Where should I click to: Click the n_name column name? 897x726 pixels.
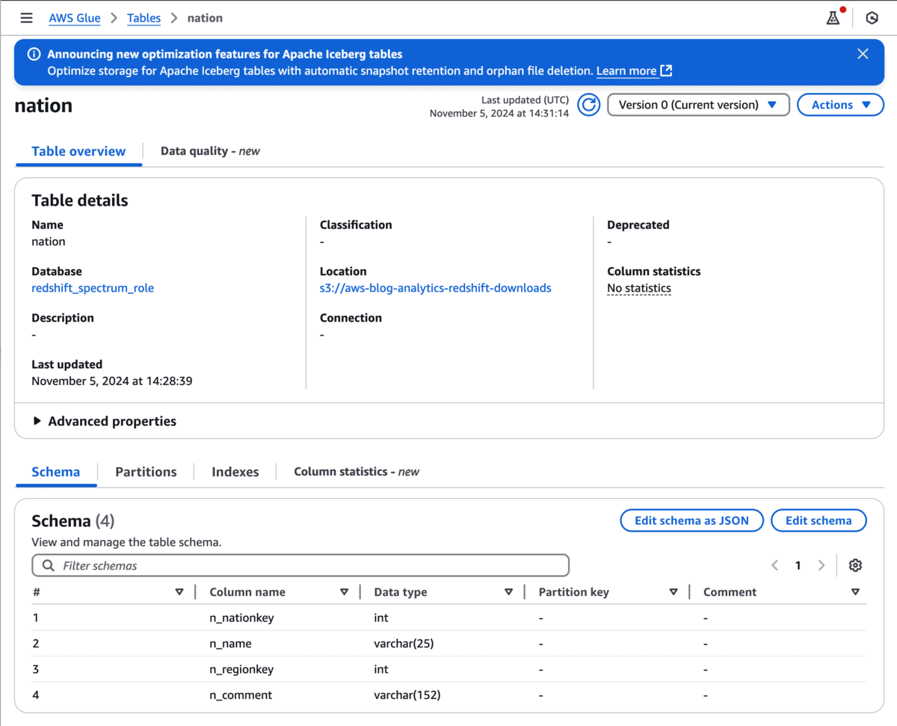coord(230,644)
